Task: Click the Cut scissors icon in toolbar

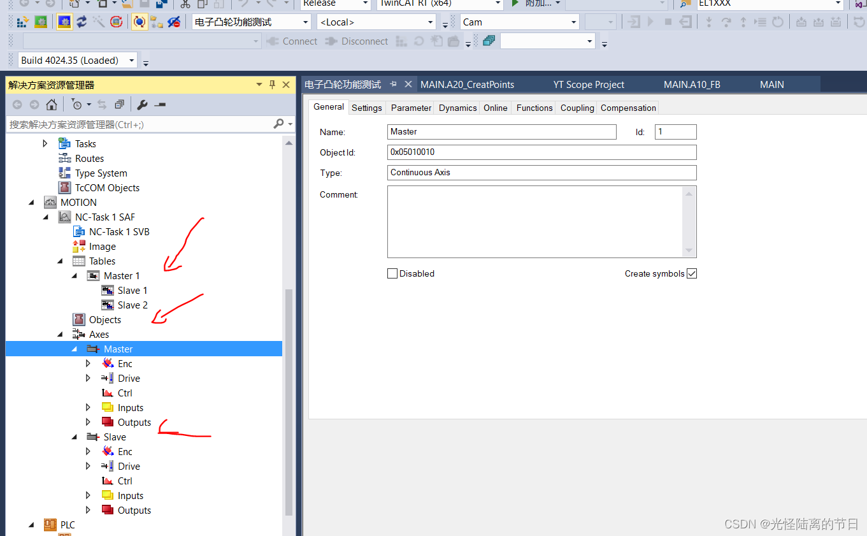Action: pyautogui.click(x=185, y=3)
